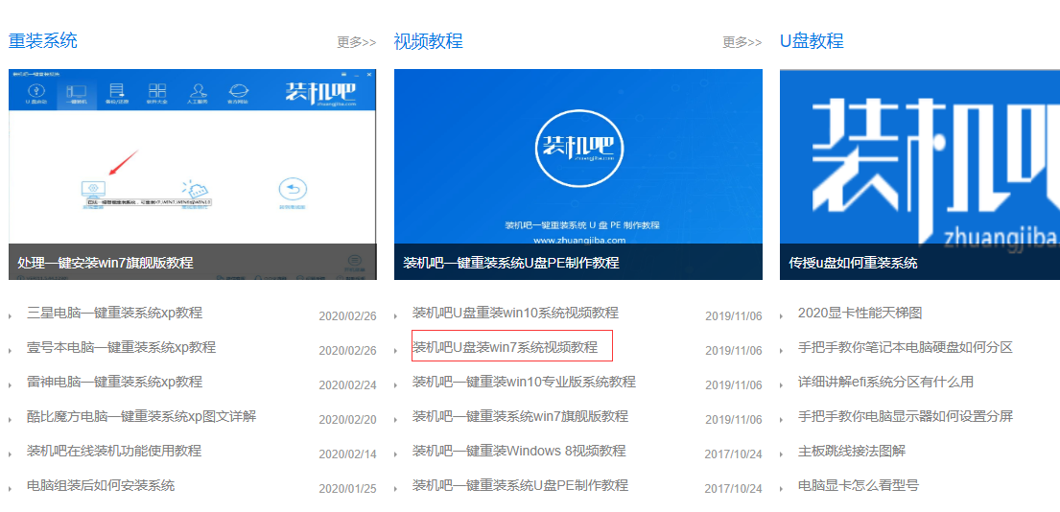Expand 更多>> beside the 重装系统 heading

coord(356,42)
